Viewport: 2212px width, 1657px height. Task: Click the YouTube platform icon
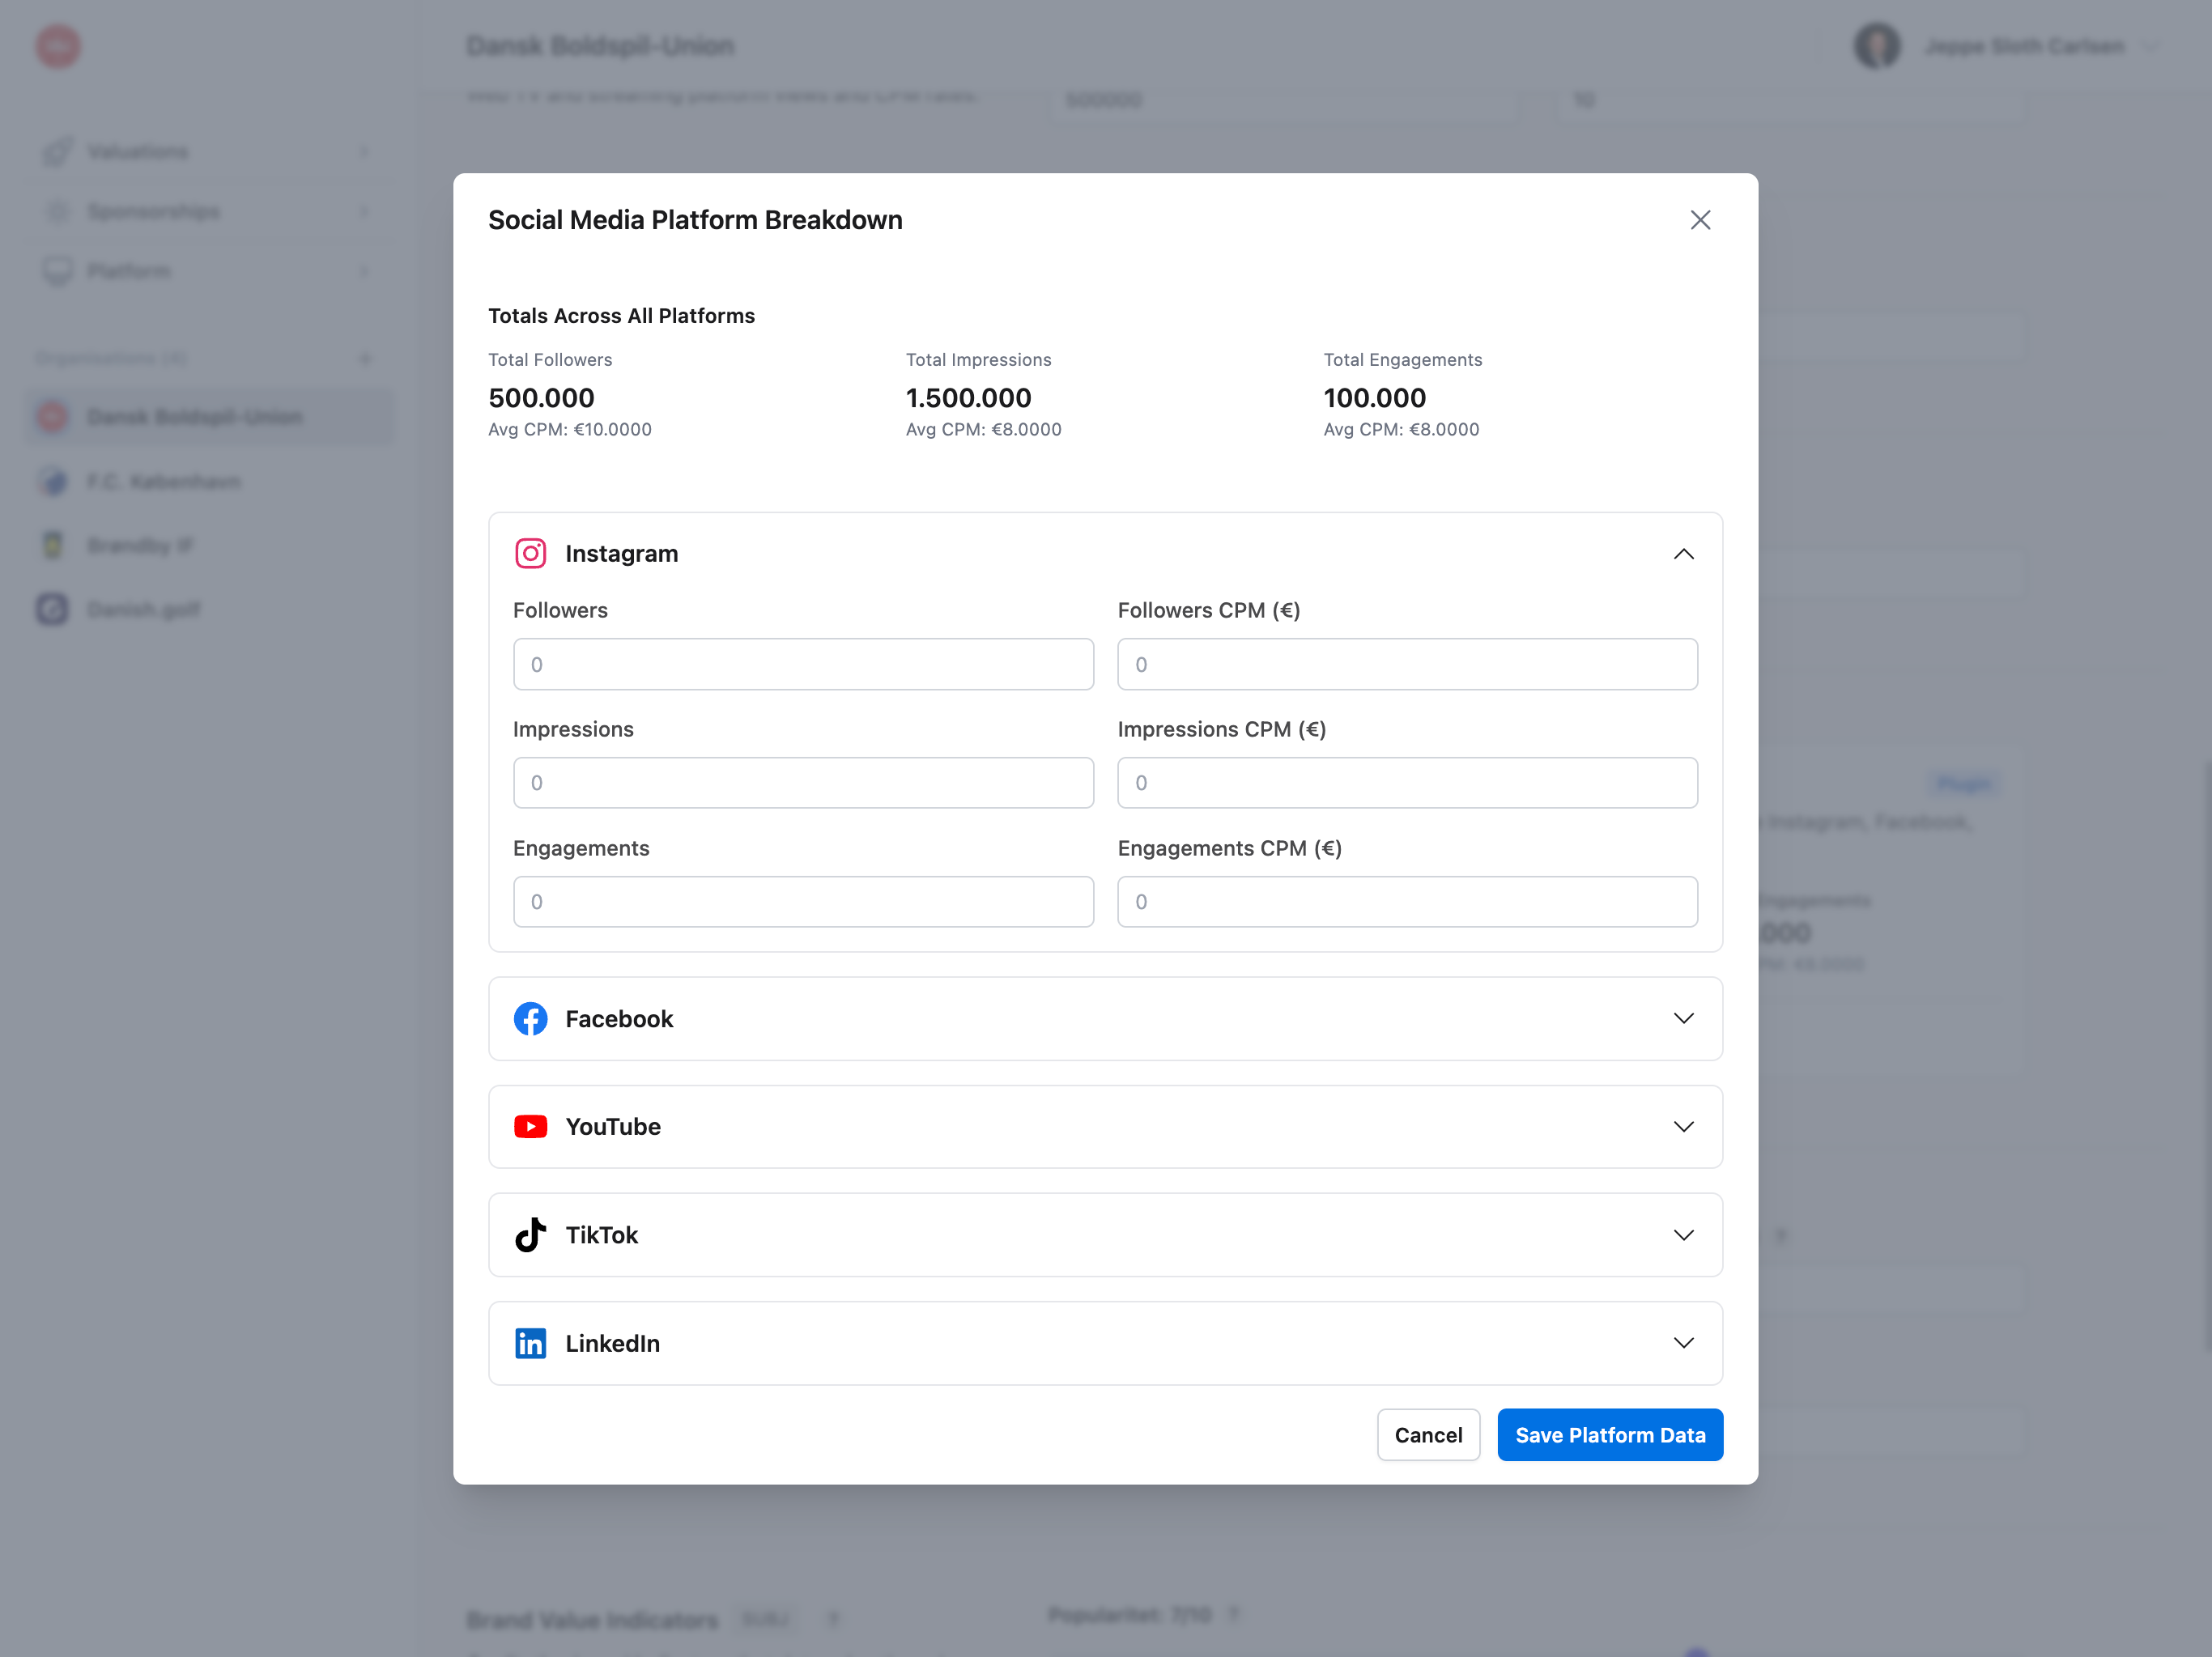(x=530, y=1126)
